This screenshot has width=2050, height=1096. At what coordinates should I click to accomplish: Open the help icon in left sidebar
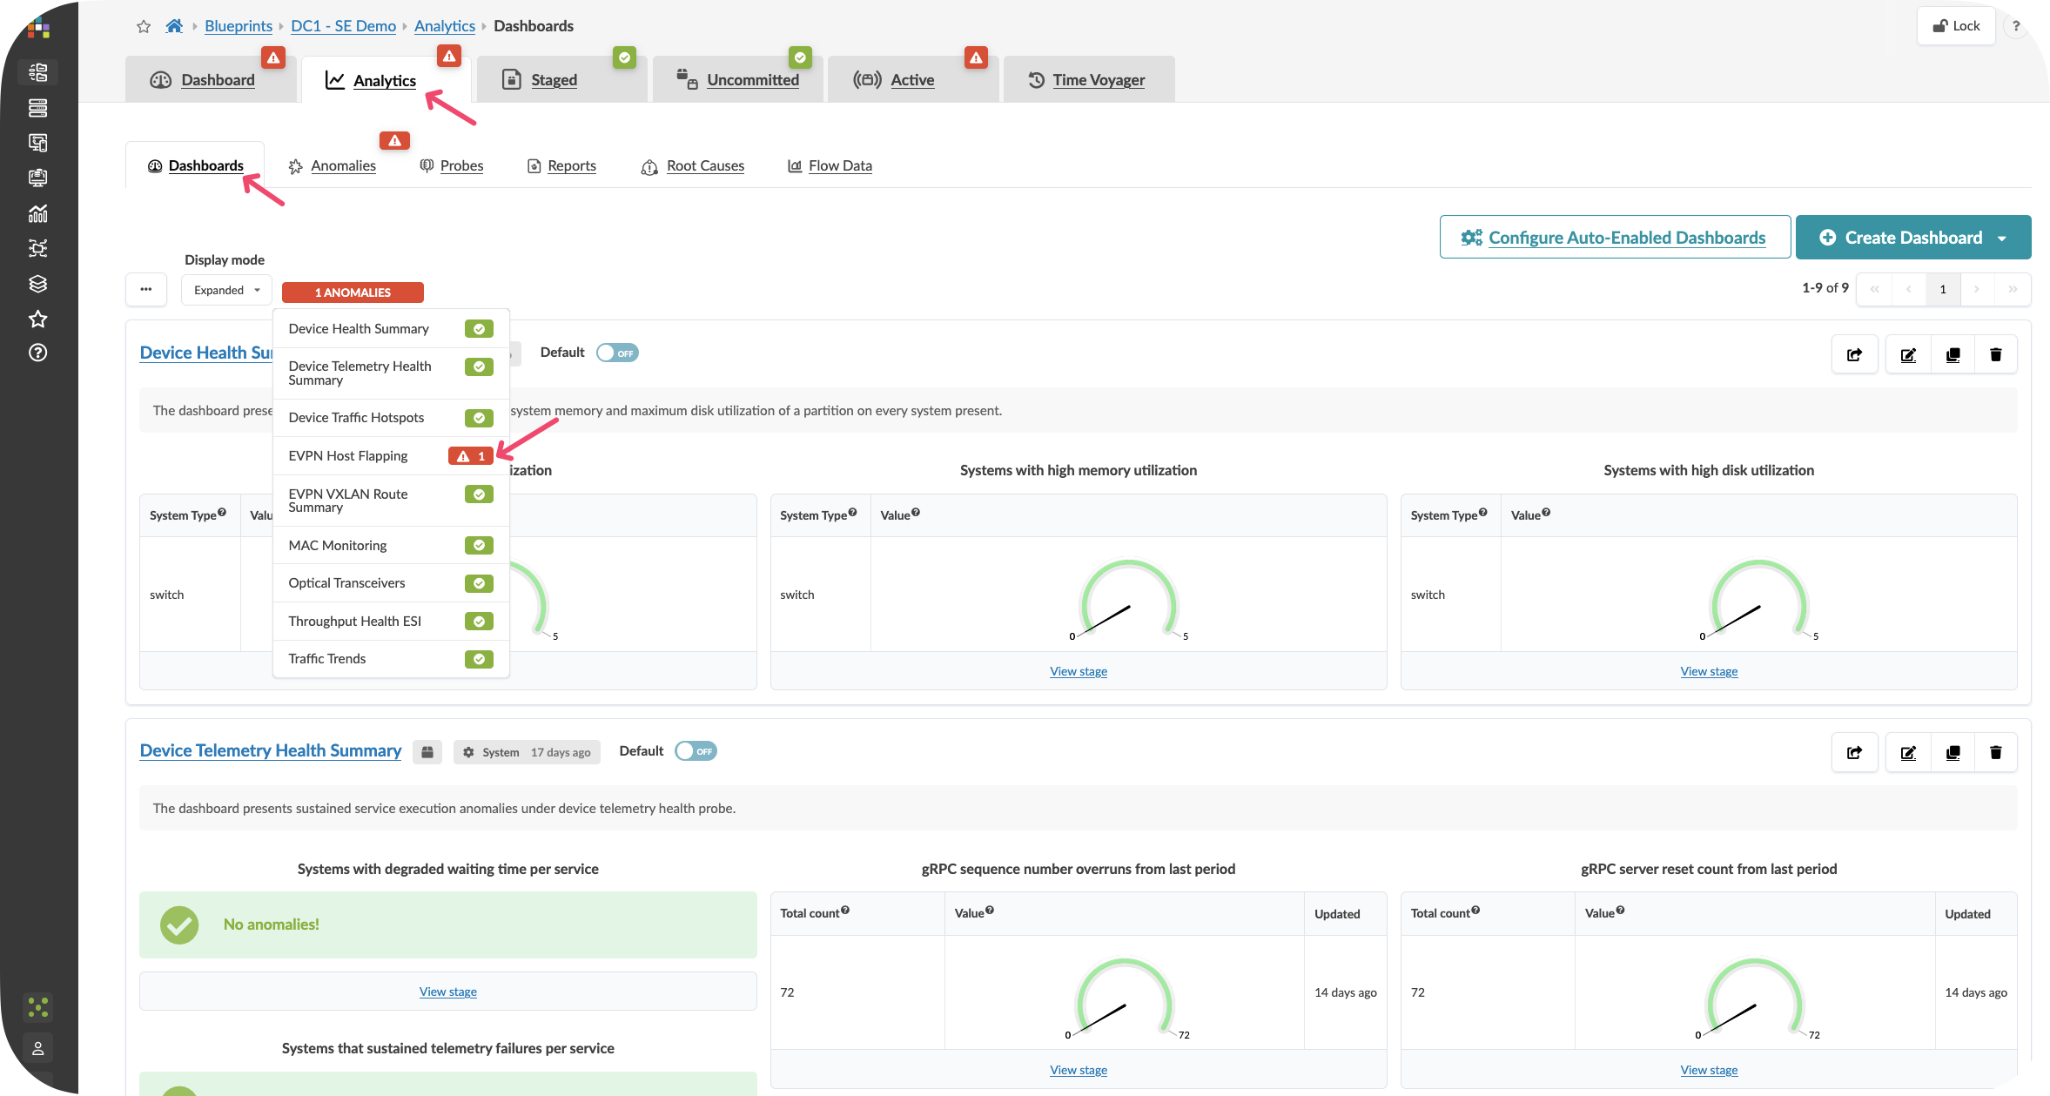pyautogui.click(x=37, y=353)
